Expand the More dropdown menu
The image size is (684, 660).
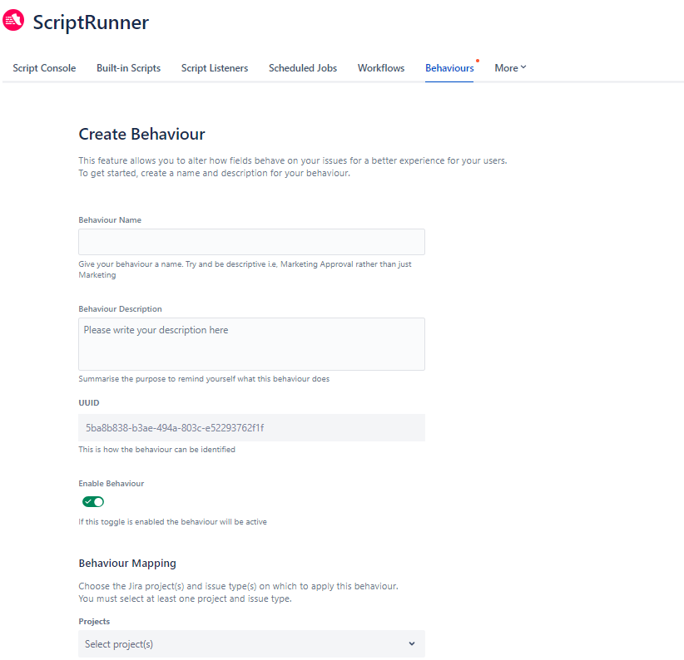pyautogui.click(x=510, y=68)
